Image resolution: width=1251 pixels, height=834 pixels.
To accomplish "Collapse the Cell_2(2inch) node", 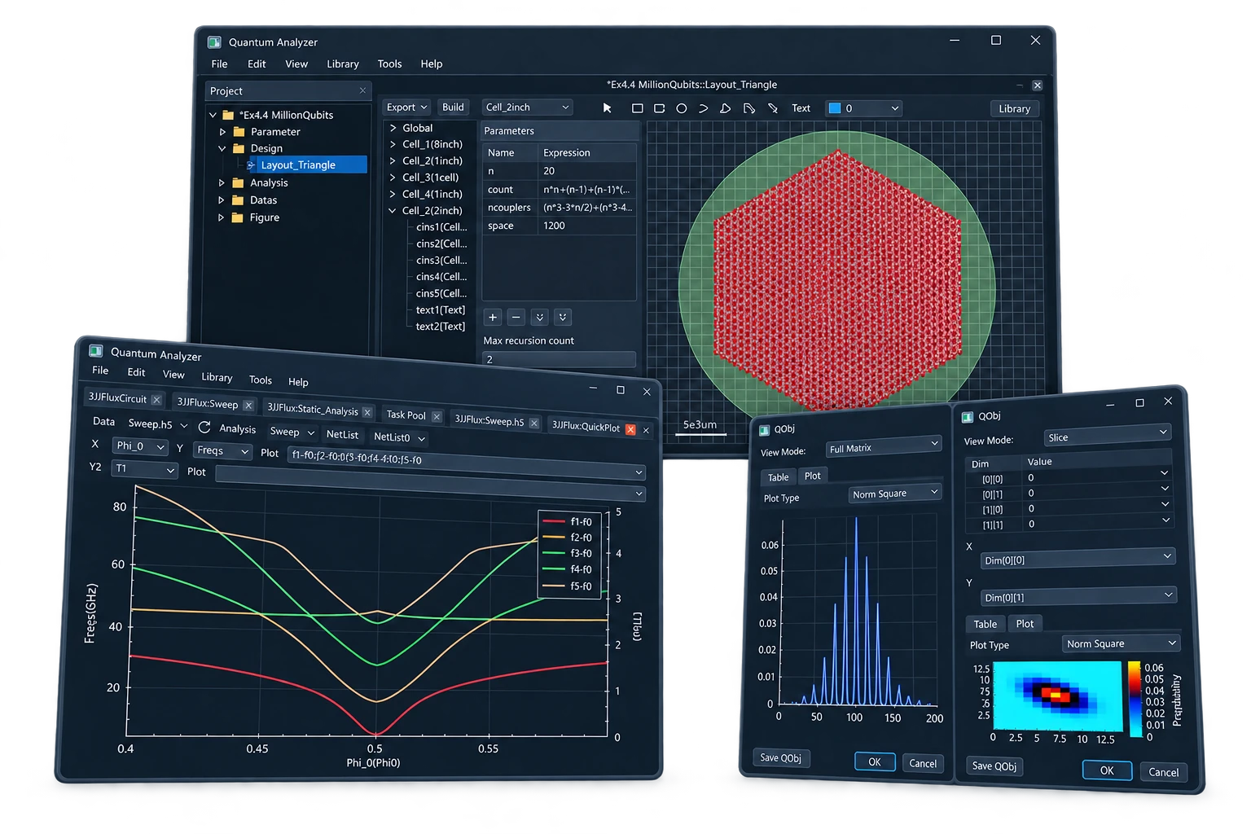I will pos(393,211).
